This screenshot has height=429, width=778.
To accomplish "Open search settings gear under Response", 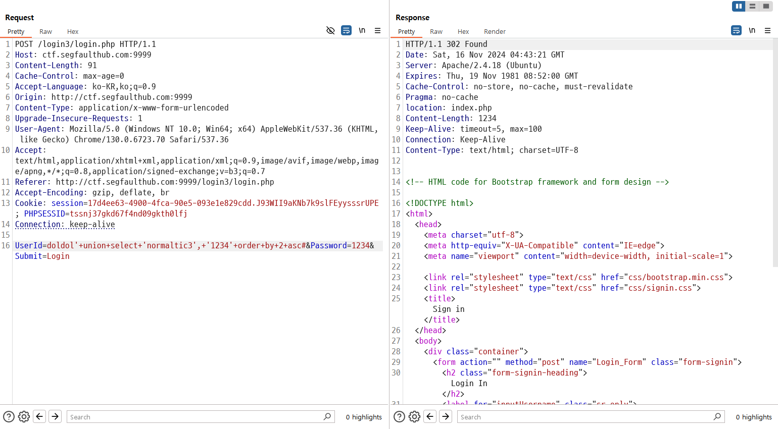I will [414, 416].
